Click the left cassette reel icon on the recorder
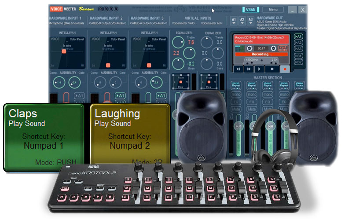345x219 pixels. pos(250,48)
